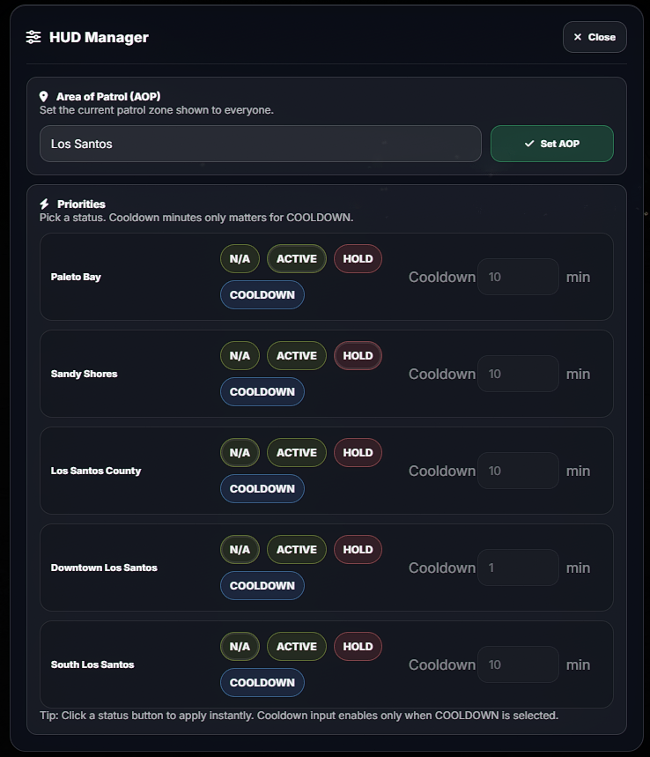This screenshot has width=650, height=757.
Task: Click the Sandy Shores row label
Action: pos(84,375)
